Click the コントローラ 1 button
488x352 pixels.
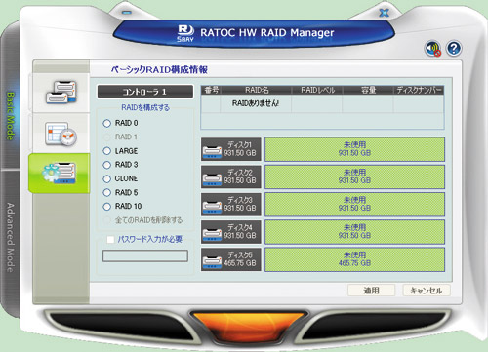point(145,92)
